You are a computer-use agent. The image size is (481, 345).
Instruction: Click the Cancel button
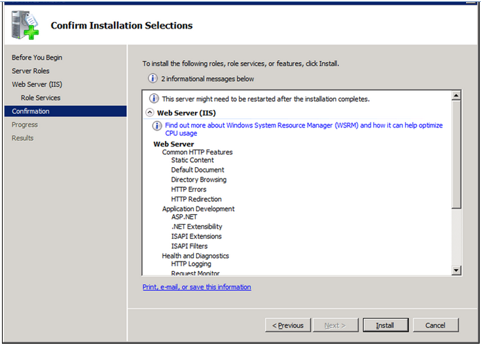click(435, 325)
